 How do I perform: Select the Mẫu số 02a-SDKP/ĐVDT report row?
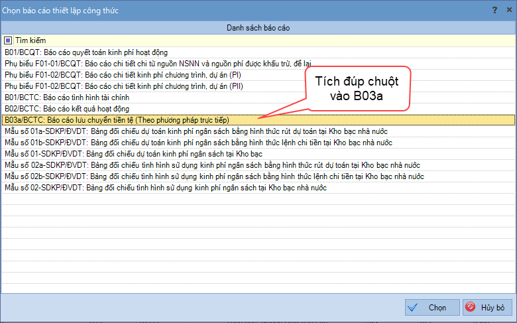pyautogui.click(x=212, y=165)
